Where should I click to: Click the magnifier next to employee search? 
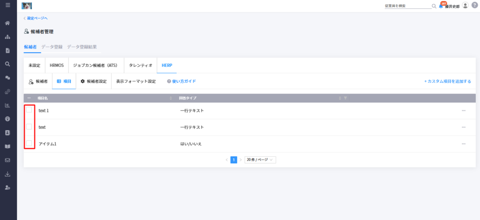coord(434,6)
